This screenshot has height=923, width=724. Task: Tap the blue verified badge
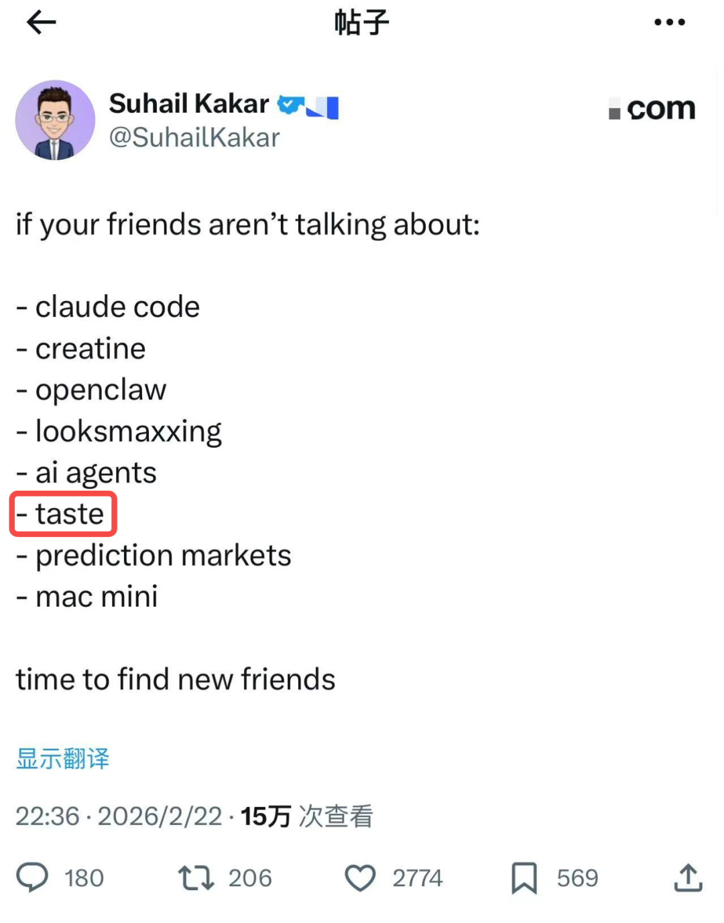290,105
